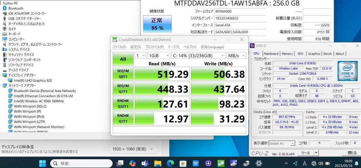Switch to the Graphics tab in CPU-Z
The image size is (361, 168).
(x=314, y=54)
